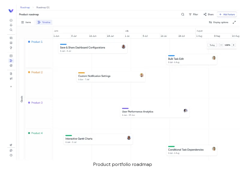Open the Filter control

(x=193, y=14)
